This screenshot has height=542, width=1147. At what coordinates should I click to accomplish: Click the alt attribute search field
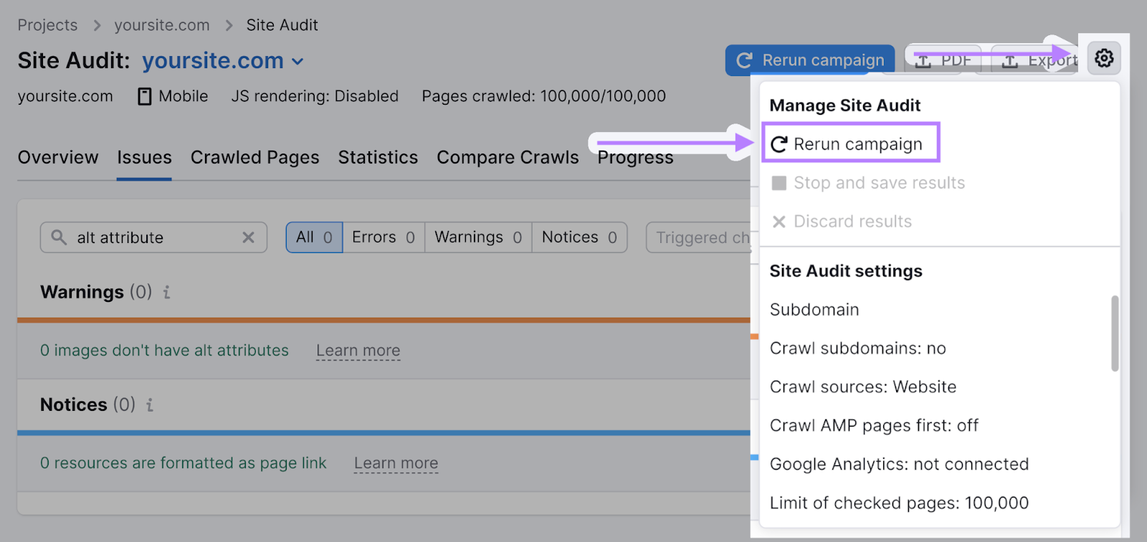click(x=153, y=237)
